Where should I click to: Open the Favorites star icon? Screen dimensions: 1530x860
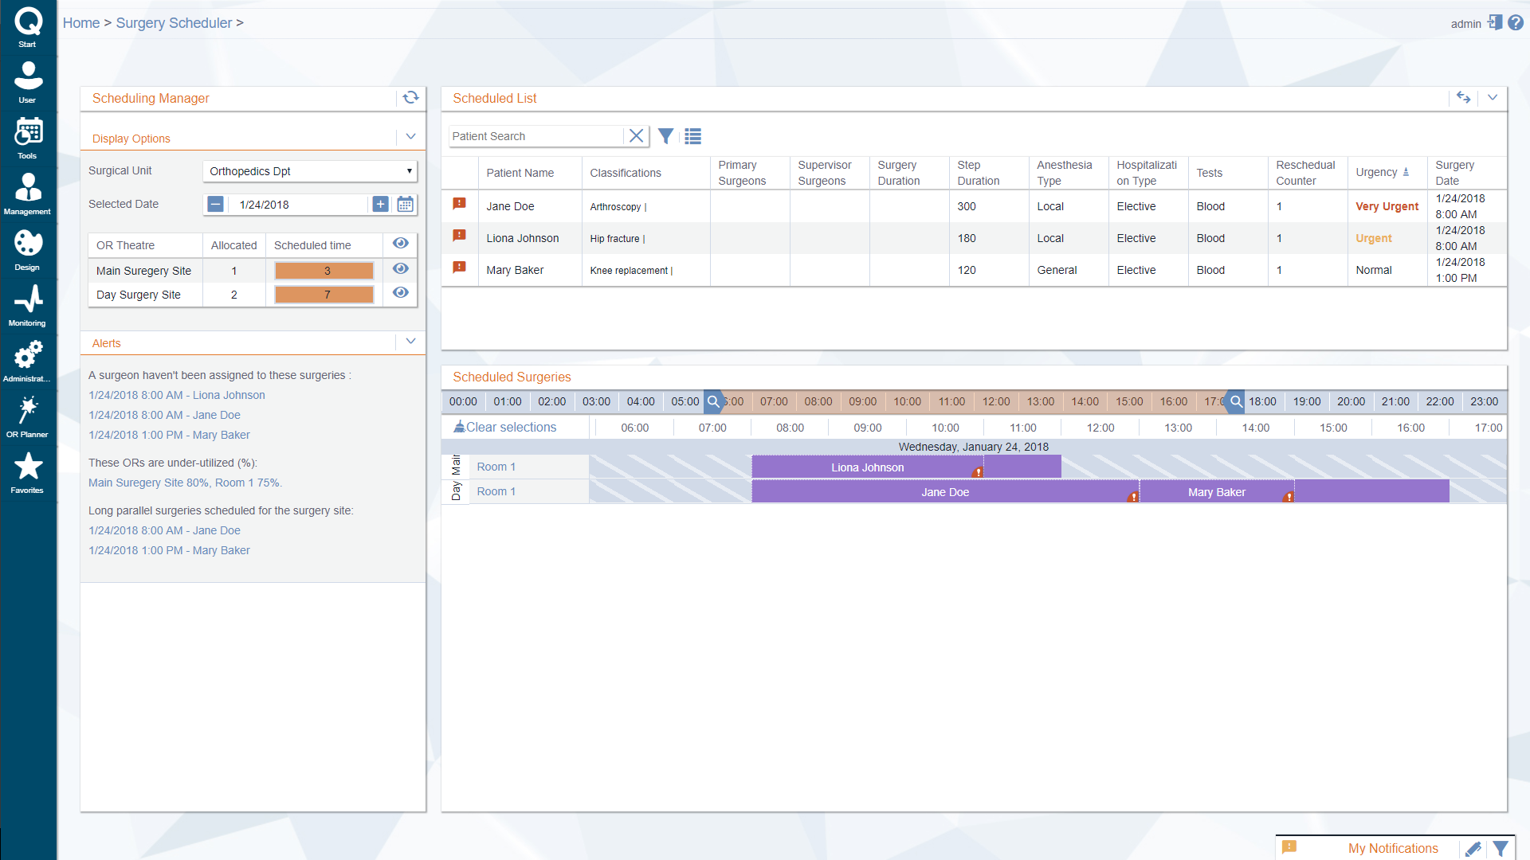(x=28, y=473)
